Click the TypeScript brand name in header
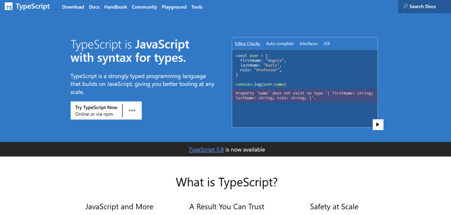This screenshot has height=215, width=451. pos(33,7)
